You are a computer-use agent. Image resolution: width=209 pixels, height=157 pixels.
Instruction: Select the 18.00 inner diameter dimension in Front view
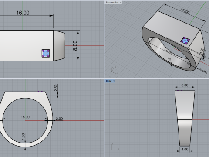point(25,117)
